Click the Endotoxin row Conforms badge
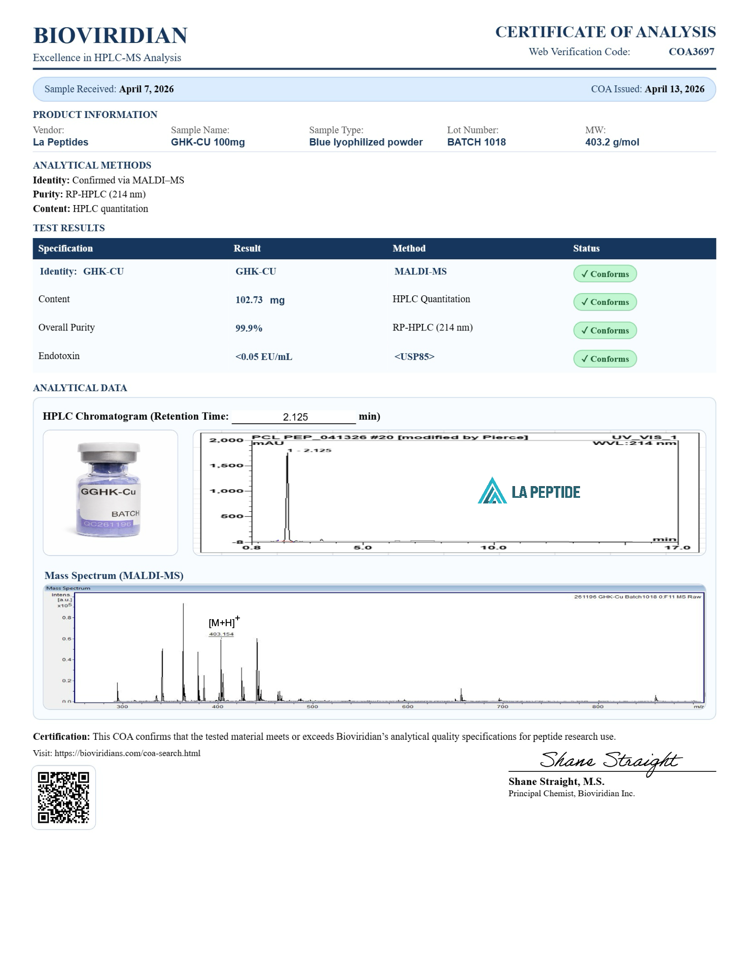 point(604,359)
